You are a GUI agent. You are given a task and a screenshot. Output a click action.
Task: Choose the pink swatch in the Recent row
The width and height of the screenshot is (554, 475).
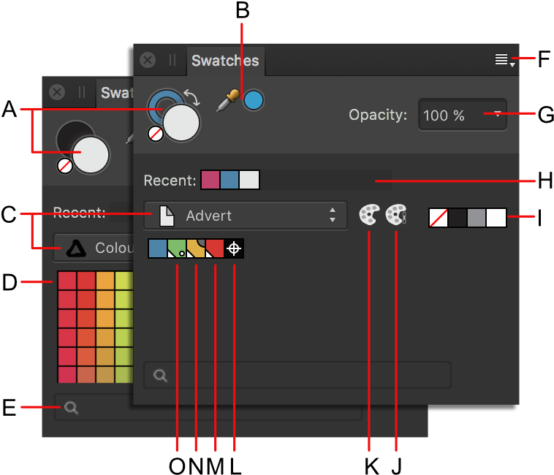210,180
